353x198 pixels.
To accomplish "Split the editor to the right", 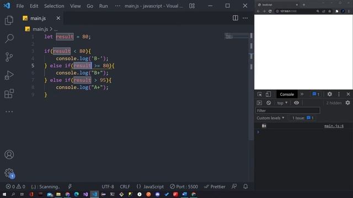I will [x=236, y=18].
